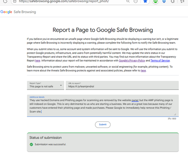Click the site info lock icon

(15, 1)
